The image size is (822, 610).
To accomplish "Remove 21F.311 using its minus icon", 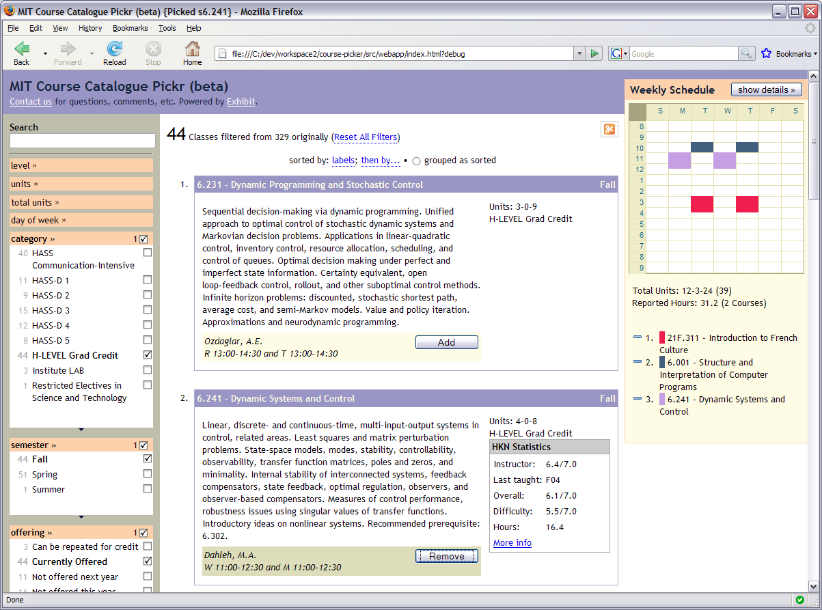I will point(638,337).
